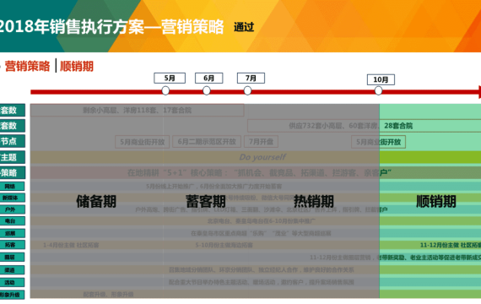The height and width of the screenshot is (304, 481).
Task: Click the 10月 month label box
Action: click(x=381, y=79)
